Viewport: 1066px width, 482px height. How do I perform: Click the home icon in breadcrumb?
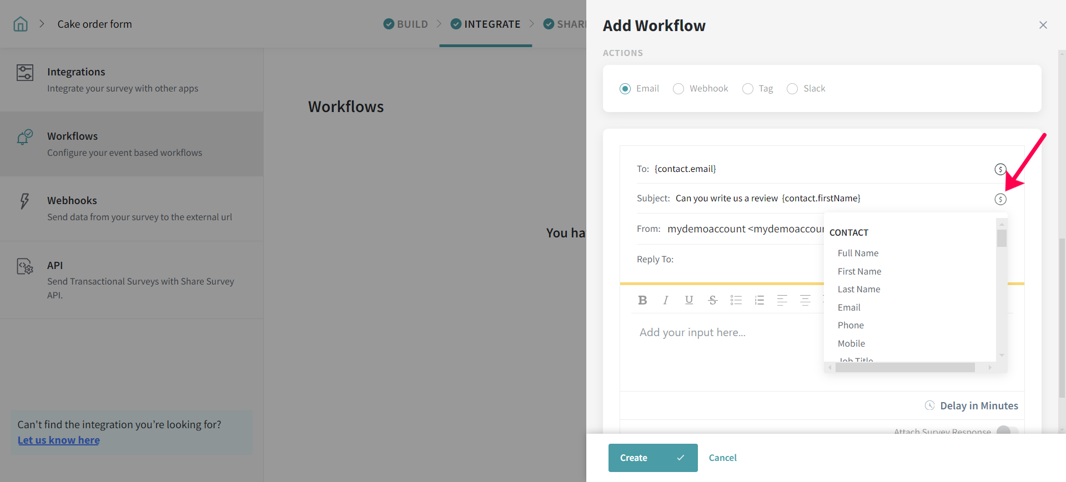[x=21, y=24]
